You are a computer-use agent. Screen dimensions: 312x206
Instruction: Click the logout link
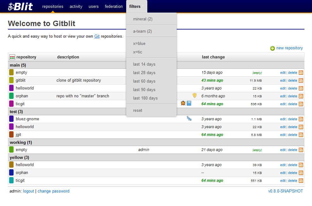[28, 191]
